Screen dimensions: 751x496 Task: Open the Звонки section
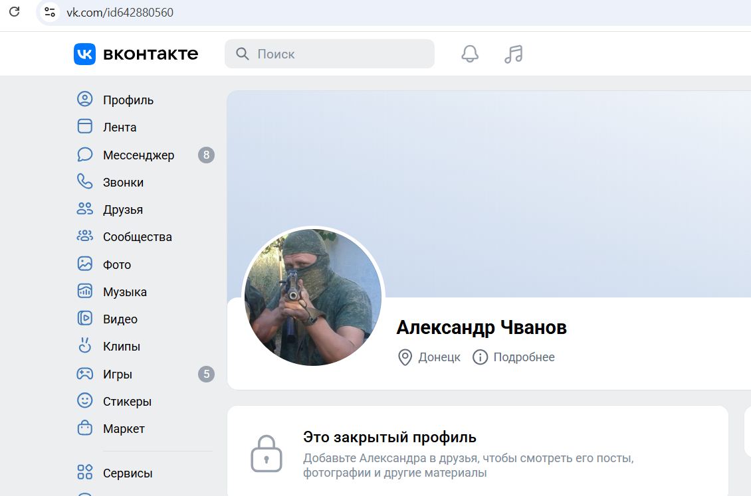(124, 182)
